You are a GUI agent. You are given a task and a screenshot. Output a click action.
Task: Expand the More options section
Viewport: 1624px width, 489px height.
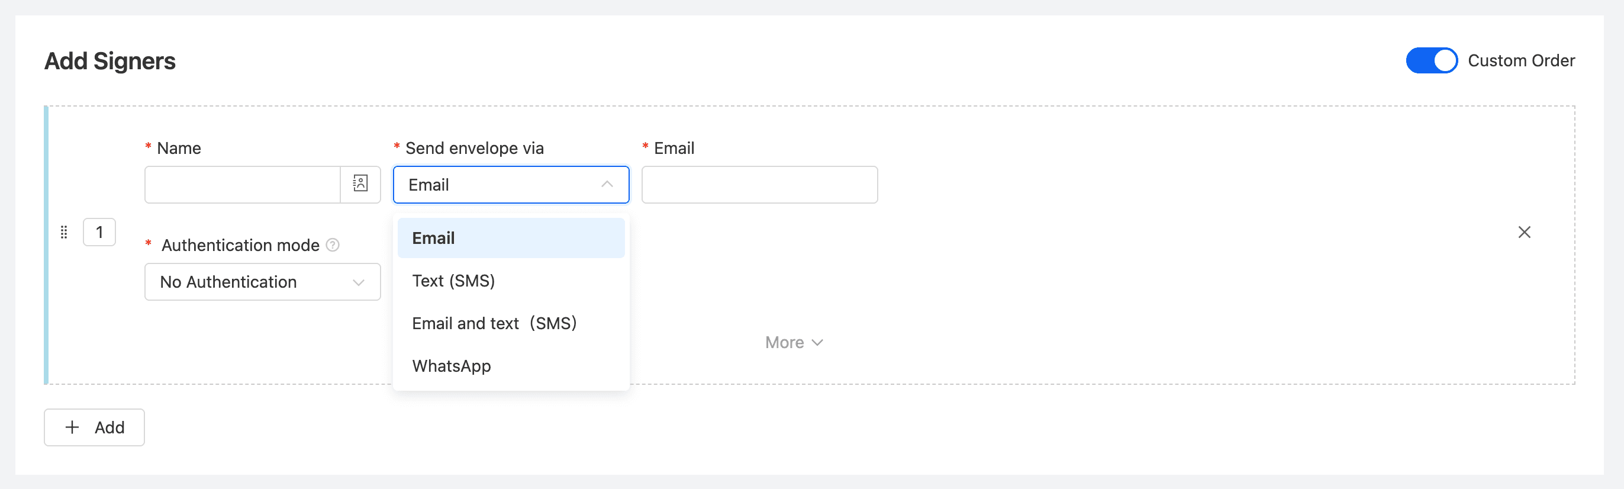pyautogui.click(x=785, y=343)
